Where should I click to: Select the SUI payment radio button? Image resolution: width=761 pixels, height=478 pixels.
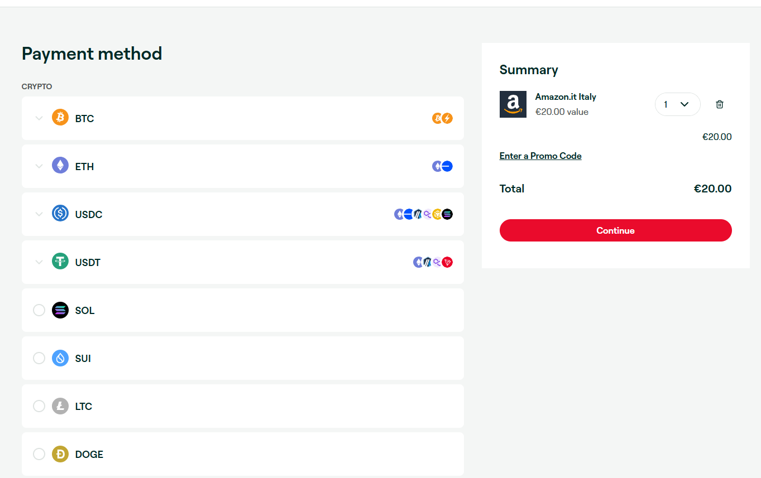(x=39, y=358)
